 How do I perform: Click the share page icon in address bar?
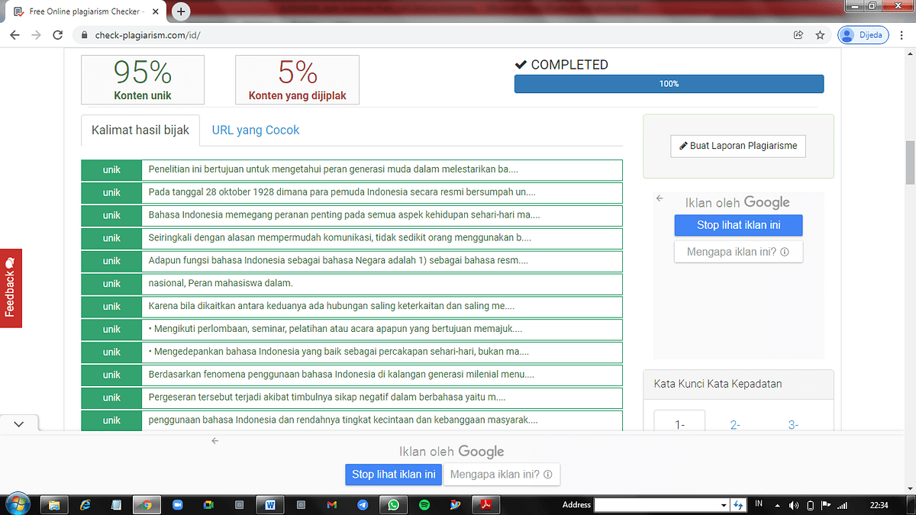798,35
